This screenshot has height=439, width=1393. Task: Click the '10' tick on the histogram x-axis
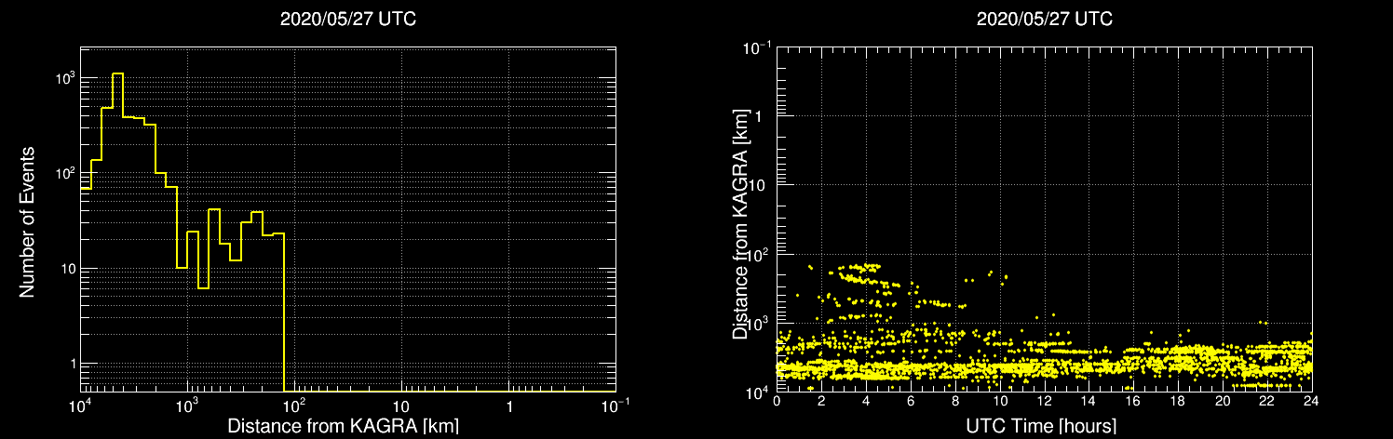pos(401,407)
